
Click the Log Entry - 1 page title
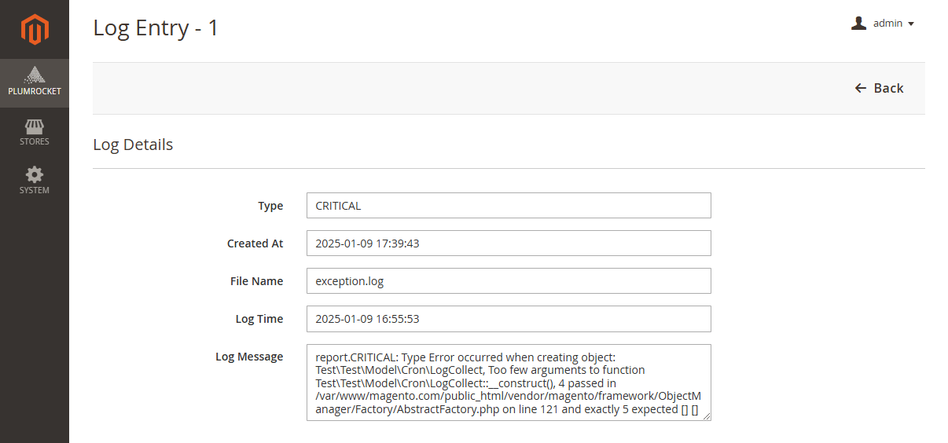[x=156, y=28]
